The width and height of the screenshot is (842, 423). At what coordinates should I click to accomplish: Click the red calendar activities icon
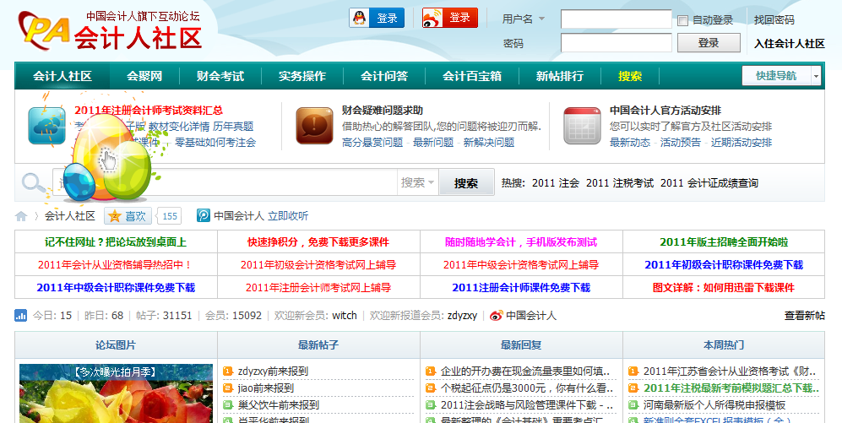pyautogui.click(x=582, y=126)
